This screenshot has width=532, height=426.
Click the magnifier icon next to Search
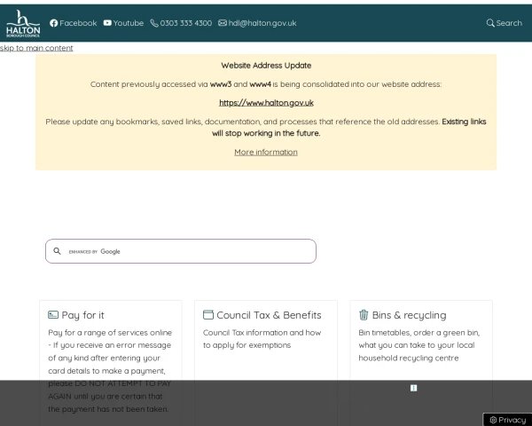coord(490,23)
